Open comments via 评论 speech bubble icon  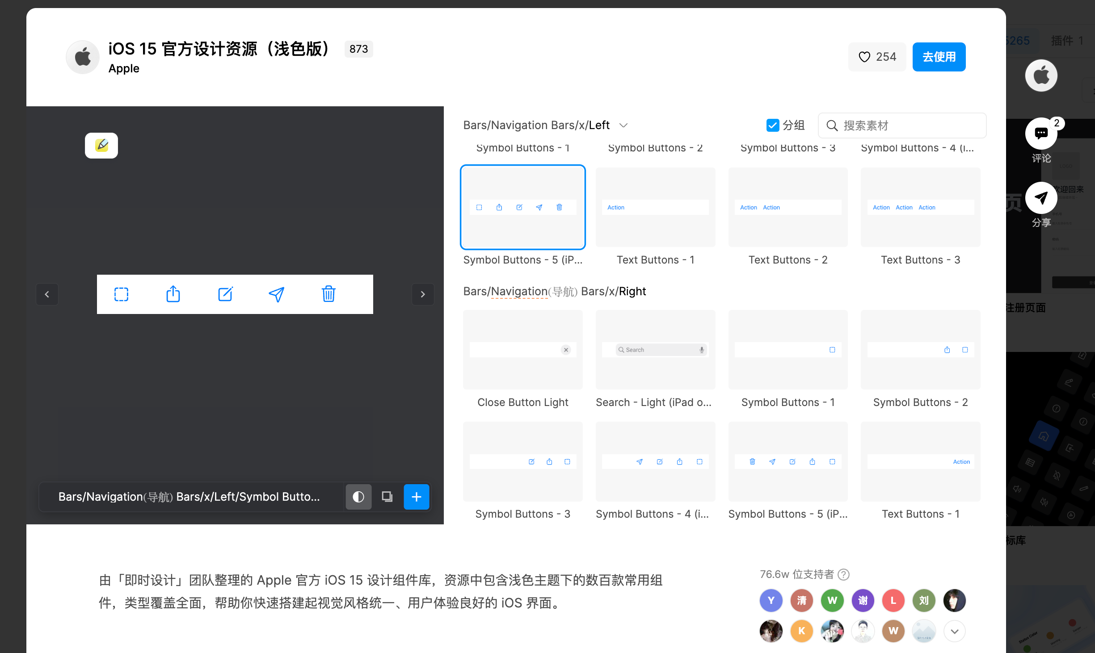coord(1041,133)
